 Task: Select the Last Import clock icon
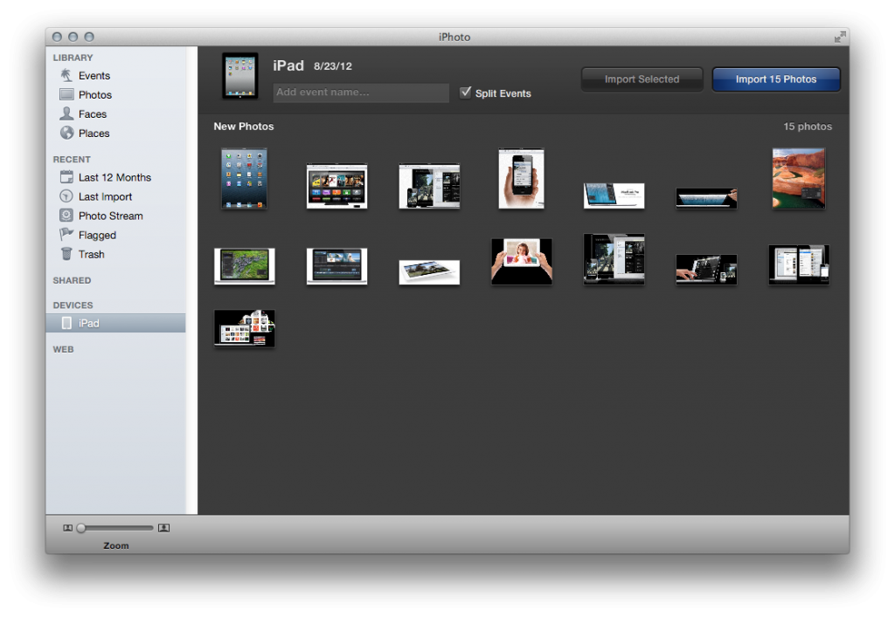click(66, 196)
